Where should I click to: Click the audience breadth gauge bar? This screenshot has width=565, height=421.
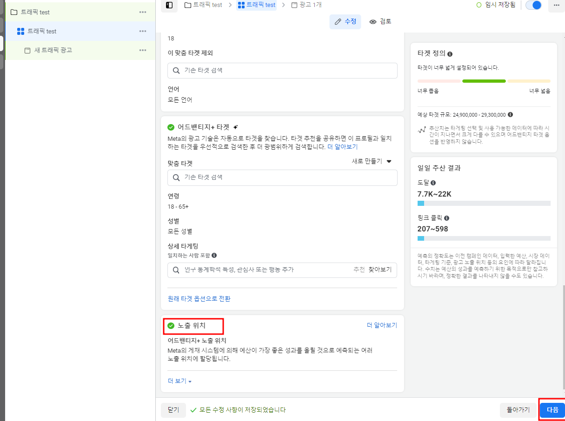click(484, 81)
